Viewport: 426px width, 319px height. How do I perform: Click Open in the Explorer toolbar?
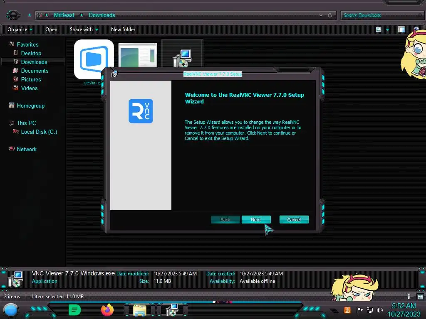tap(51, 29)
